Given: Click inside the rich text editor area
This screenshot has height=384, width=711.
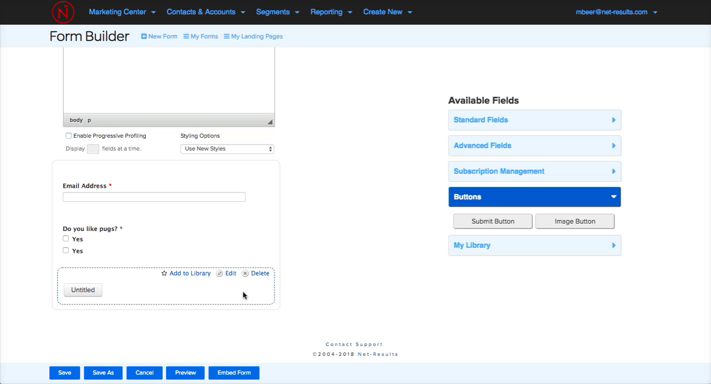Looking at the screenshot, I should click(x=169, y=80).
